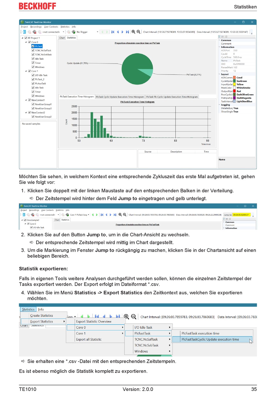This screenshot has width=275, height=397.
Task: Uncheck NewUserGroup3 in the tree
Action: 33,108
